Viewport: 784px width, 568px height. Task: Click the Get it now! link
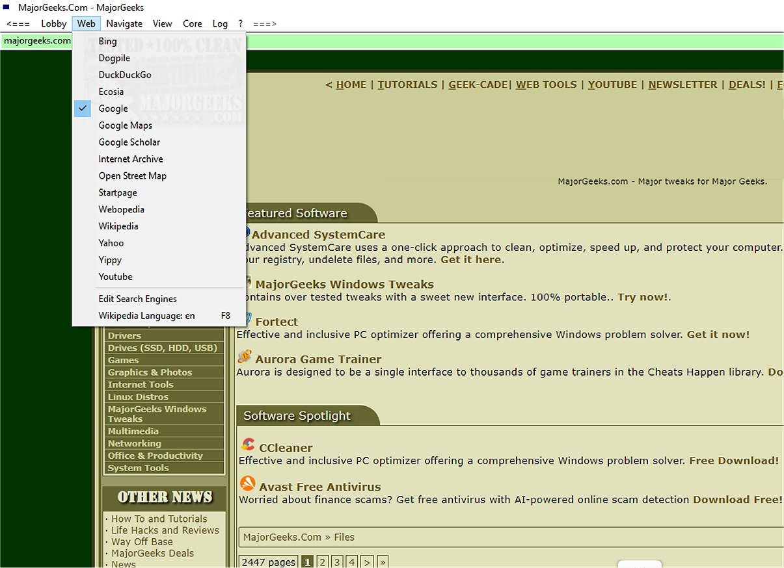coord(718,335)
